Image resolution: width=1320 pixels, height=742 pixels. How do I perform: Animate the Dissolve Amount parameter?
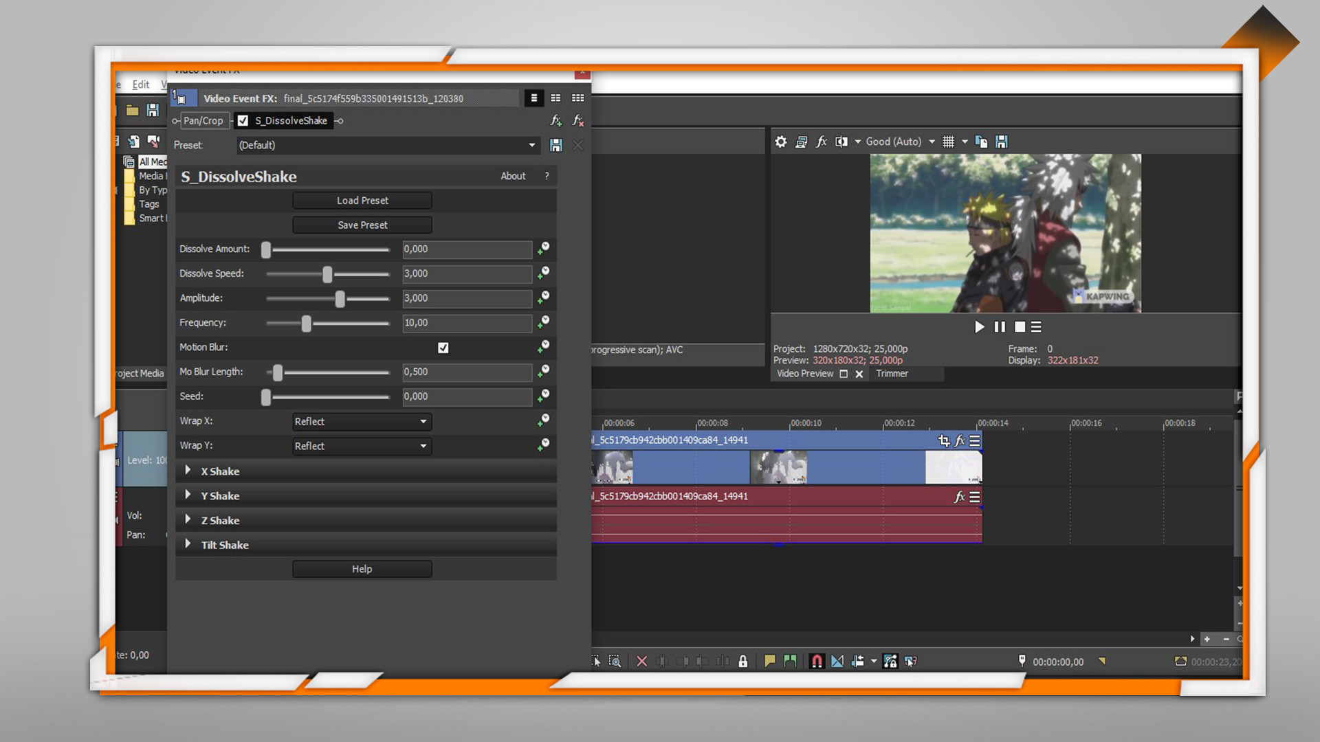pos(543,248)
